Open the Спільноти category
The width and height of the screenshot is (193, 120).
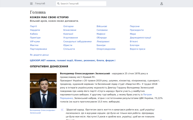69,49
